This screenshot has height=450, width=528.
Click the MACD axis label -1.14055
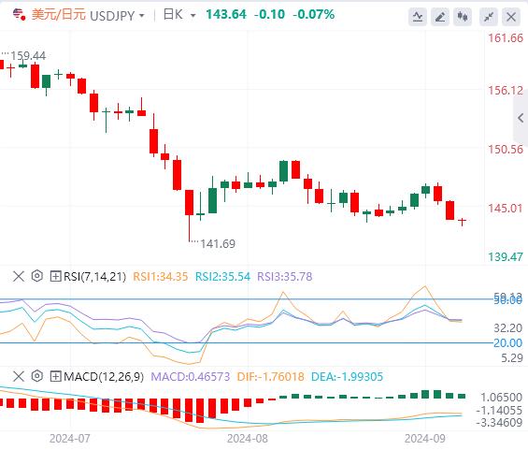click(x=499, y=410)
